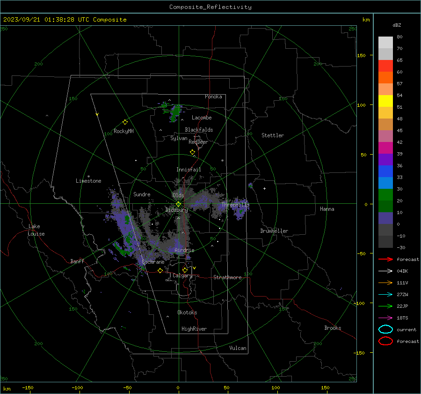421x394 pixels.
Task: Click the Sundre town label
Action: click(x=142, y=194)
